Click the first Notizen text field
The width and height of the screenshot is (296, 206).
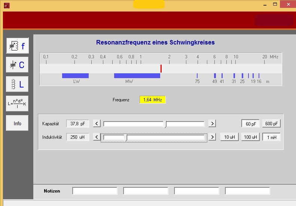pos(95,191)
